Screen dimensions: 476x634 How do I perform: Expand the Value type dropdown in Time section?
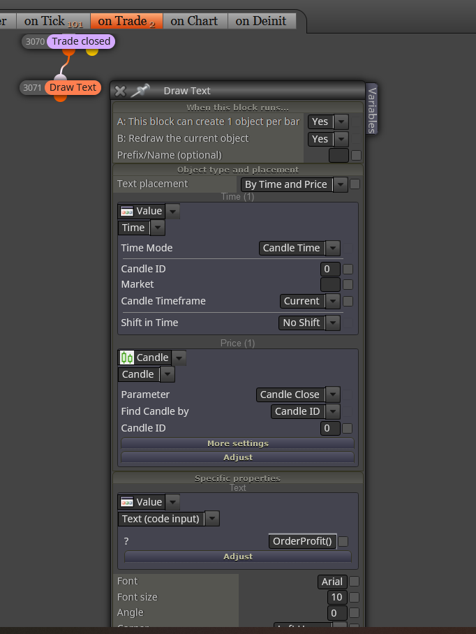pos(172,211)
